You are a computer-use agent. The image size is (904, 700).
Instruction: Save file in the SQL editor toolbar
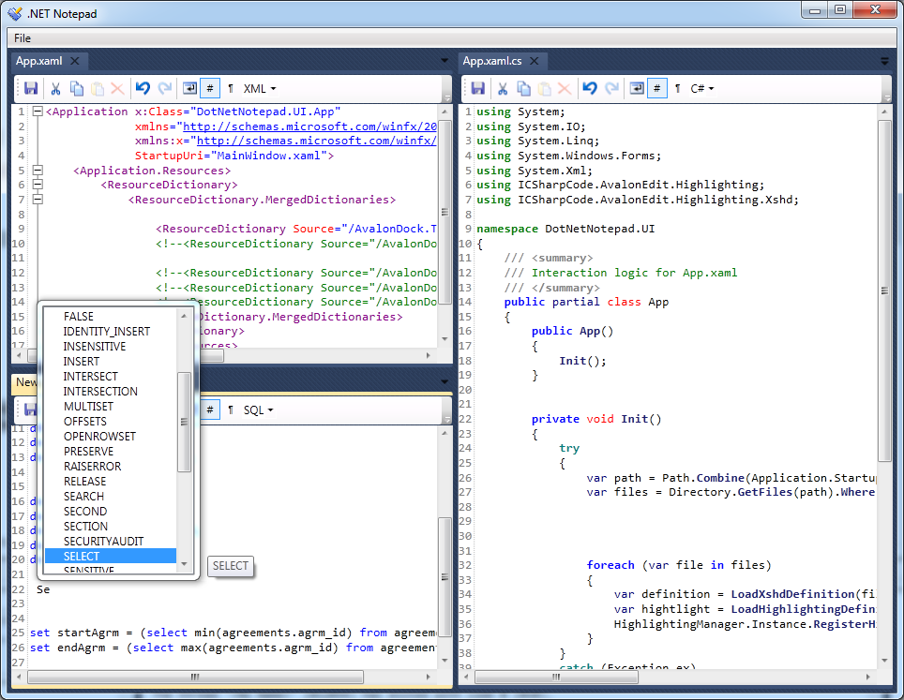(x=31, y=410)
